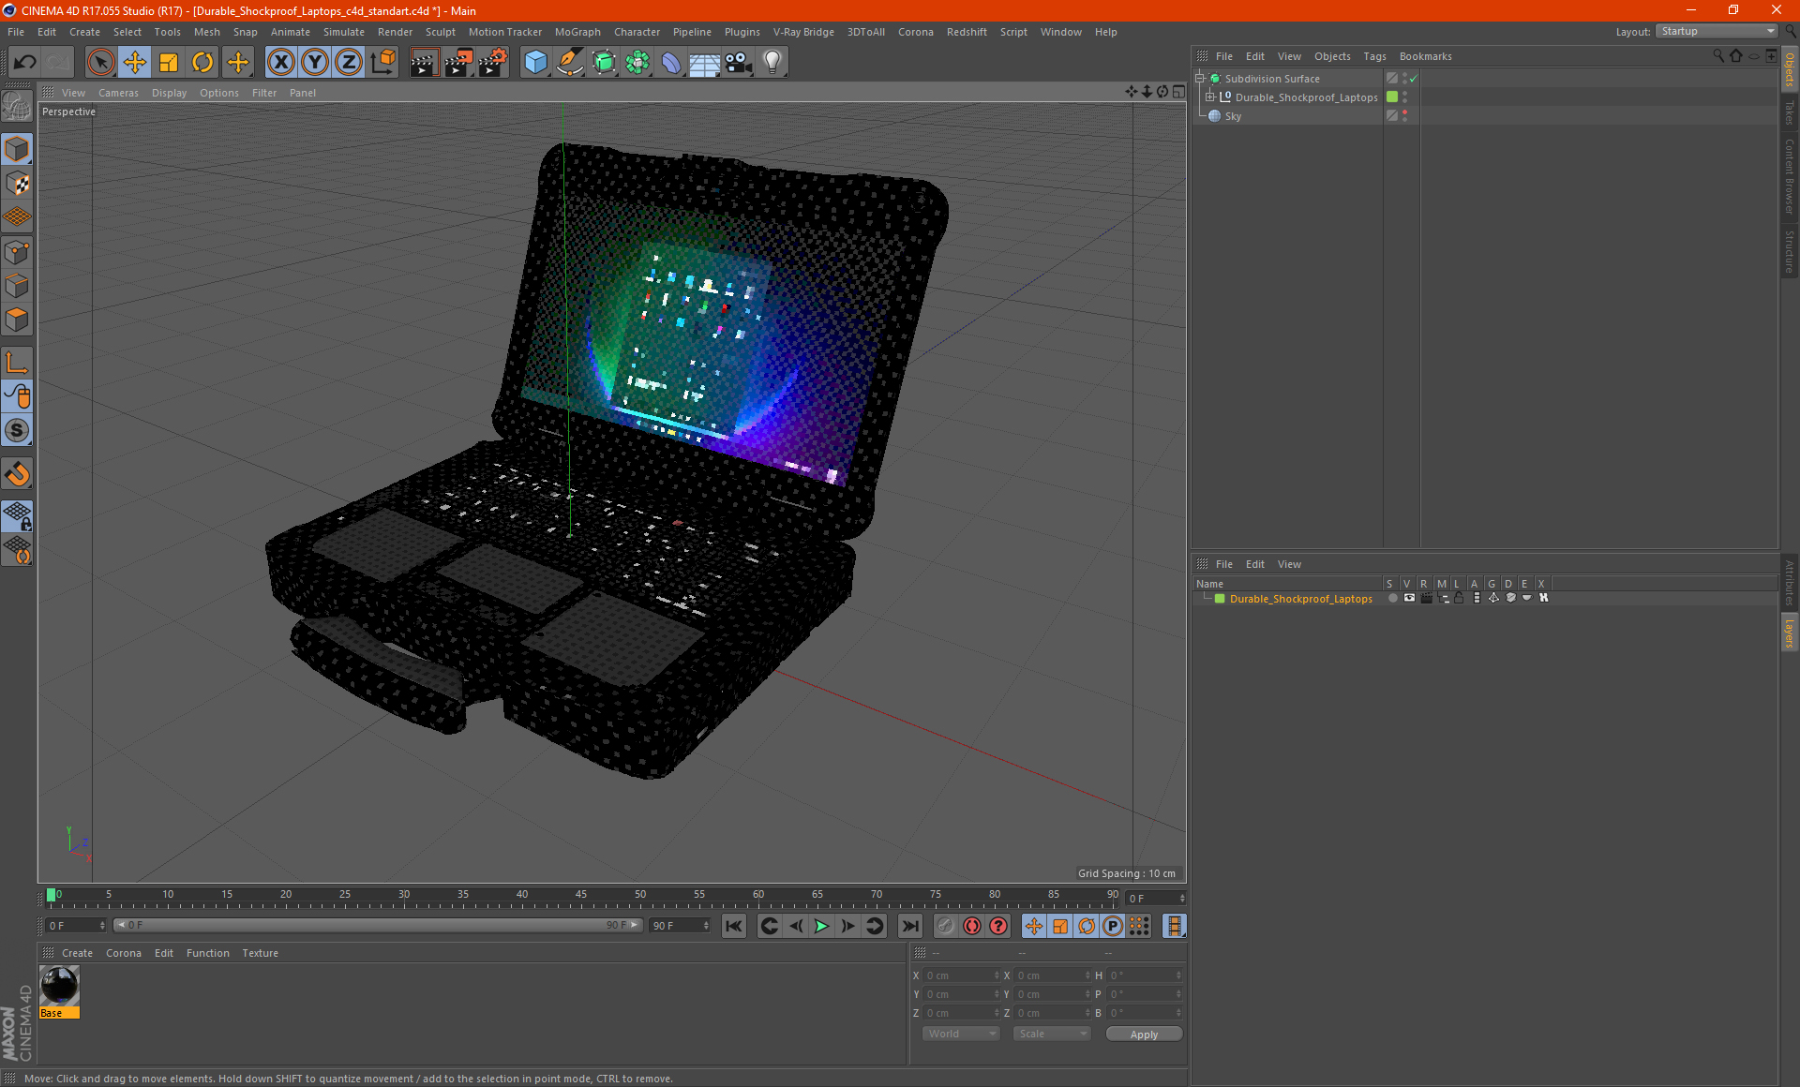Click the X position input field
The width and height of the screenshot is (1800, 1087).
(x=962, y=975)
